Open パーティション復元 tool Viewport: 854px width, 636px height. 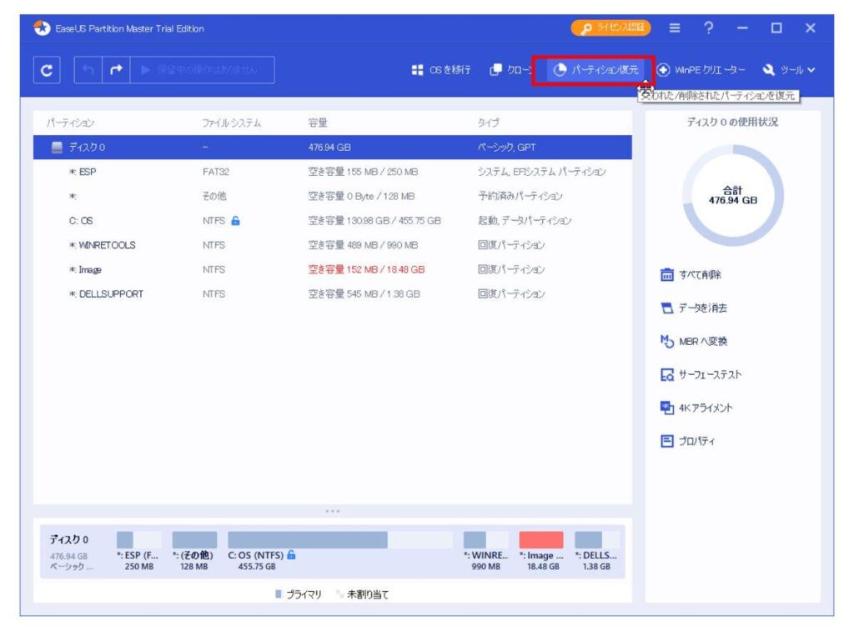point(594,70)
